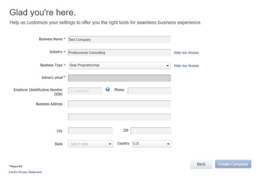The height and width of the screenshot is (178, 256).
Task: Focus the Industry input field
Action: 119,52
